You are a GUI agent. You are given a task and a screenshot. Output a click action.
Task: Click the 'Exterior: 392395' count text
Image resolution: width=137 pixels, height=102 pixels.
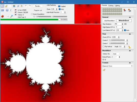(23, 12)
